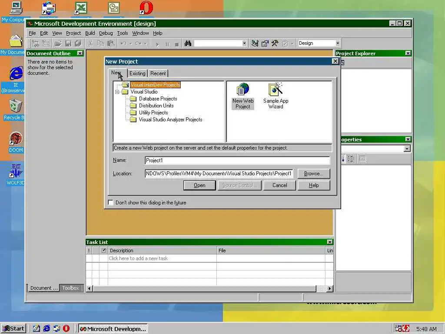Click the project Name input field

coord(237,160)
